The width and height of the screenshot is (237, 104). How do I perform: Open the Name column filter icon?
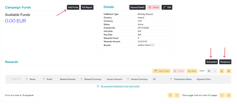[27, 79]
